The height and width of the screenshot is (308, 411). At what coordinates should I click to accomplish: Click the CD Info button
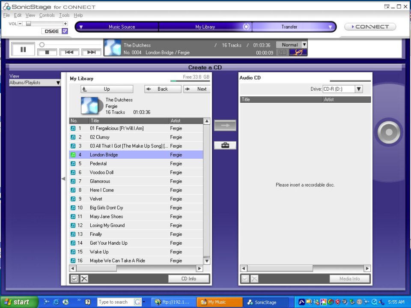189,279
